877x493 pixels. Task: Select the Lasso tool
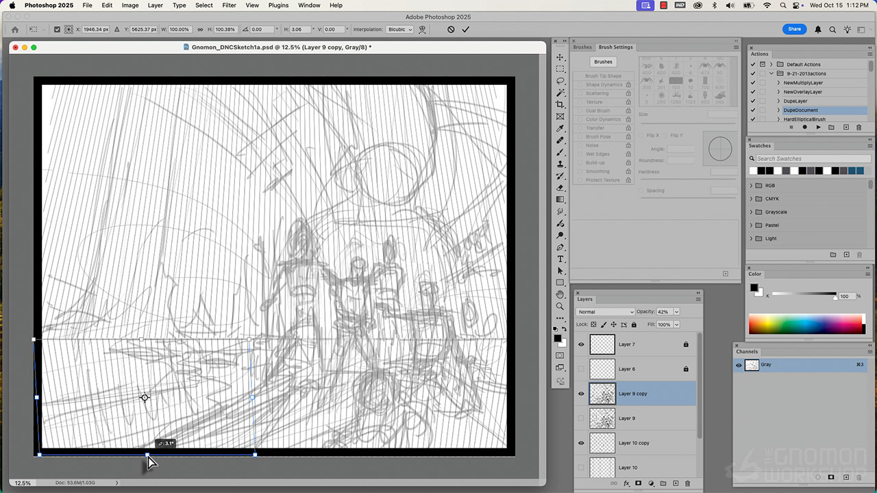560,81
